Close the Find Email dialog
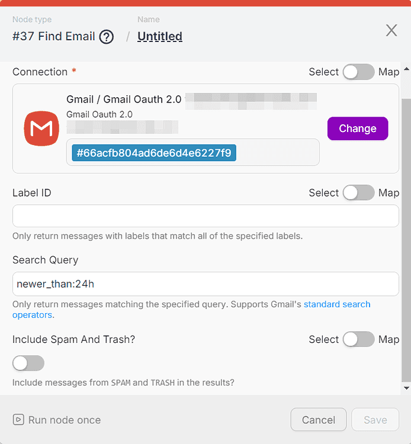The width and height of the screenshot is (411, 444). pos(391,31)
